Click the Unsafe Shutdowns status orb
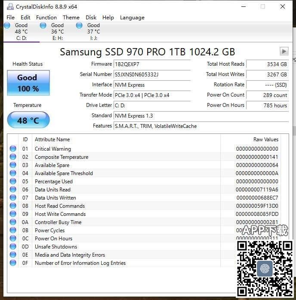The image size is (296, 300). tap(13, 247)
